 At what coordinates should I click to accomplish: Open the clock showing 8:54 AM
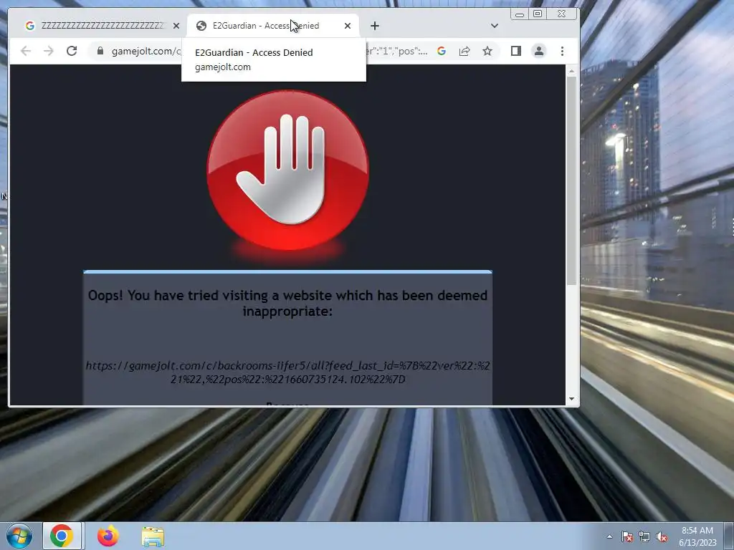pyautogui.click(x=697, y=536)
